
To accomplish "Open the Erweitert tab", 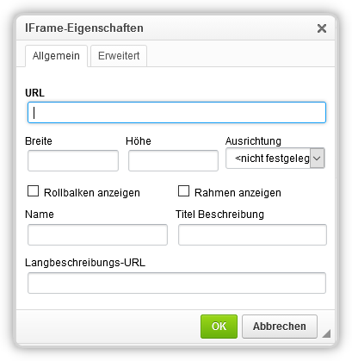I will 119,56.
